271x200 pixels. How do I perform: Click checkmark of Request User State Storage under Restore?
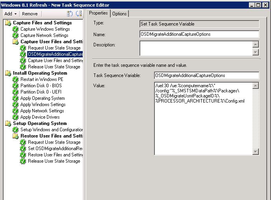[x=23, y=142]
